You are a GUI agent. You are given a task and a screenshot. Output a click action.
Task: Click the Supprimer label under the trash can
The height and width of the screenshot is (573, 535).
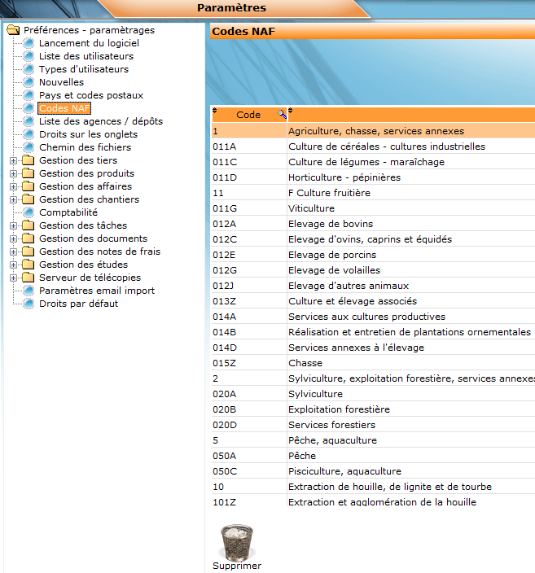coord(237,566)
